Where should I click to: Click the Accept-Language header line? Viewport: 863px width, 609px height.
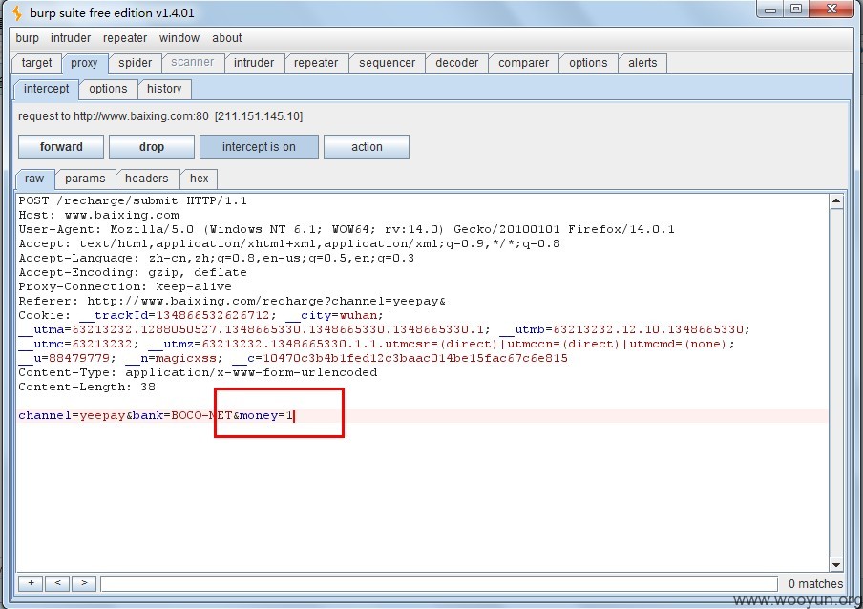pyautogui.click(x=217, y=258)
